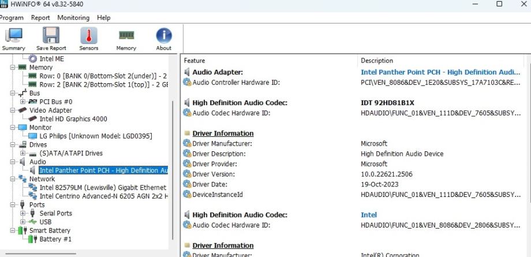Open the Monitoring menu
The height and width of the screenshot is (257, 531).
click(x=73, y=18)
